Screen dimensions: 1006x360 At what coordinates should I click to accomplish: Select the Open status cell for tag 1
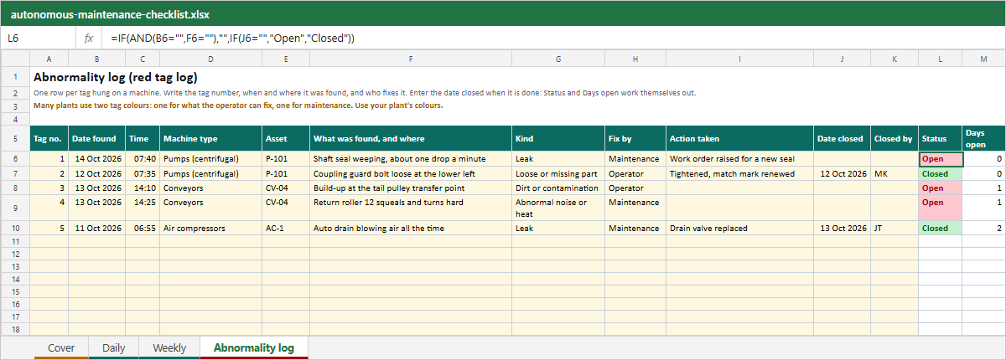pyautogui.click(x=940, y=159)
